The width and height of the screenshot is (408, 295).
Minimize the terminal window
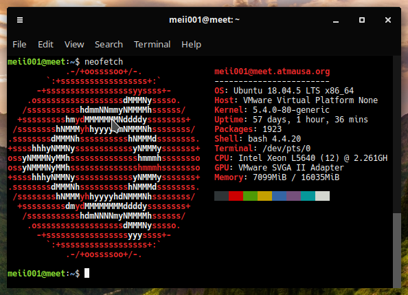pos(336,22)
